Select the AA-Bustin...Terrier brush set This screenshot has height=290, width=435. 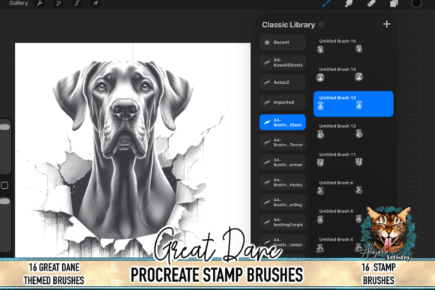[283, 142]
